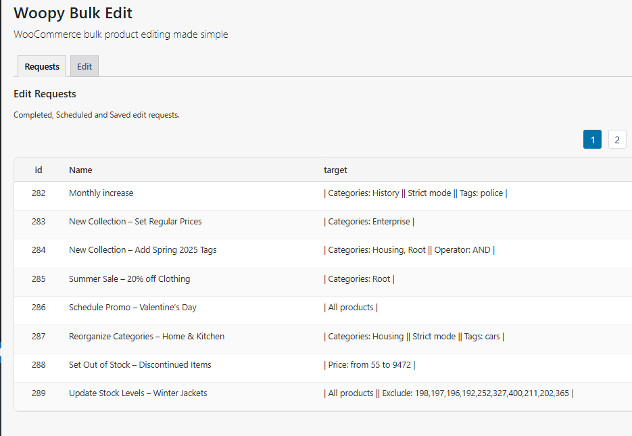Click the target text of request 282

(414, 193)
